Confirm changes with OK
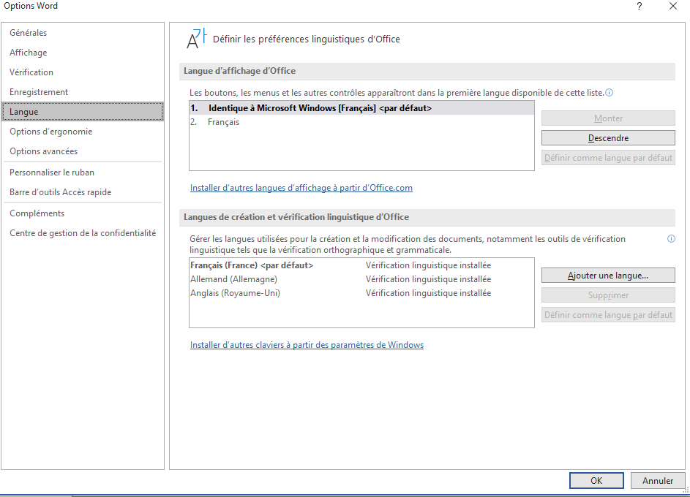The height and width of the screenshot is (497, 690). (596, 481)
